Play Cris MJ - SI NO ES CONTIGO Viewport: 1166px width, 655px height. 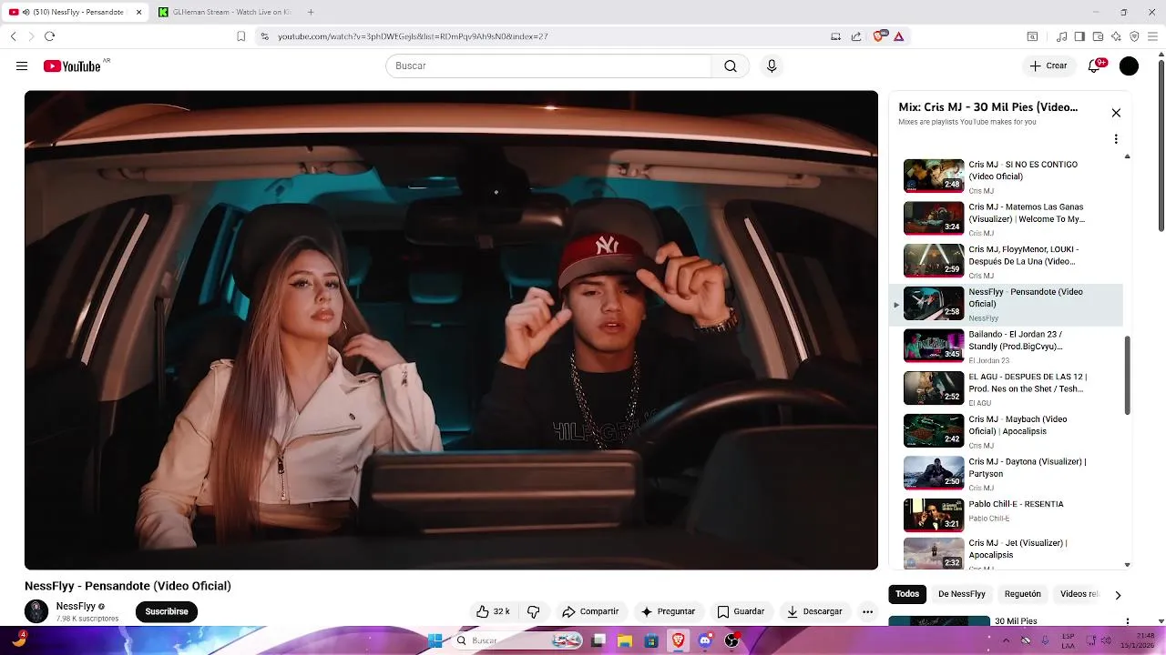(1006, 176)
